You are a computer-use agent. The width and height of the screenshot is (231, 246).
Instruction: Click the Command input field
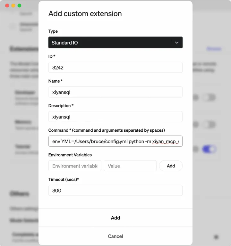(116, 141)
